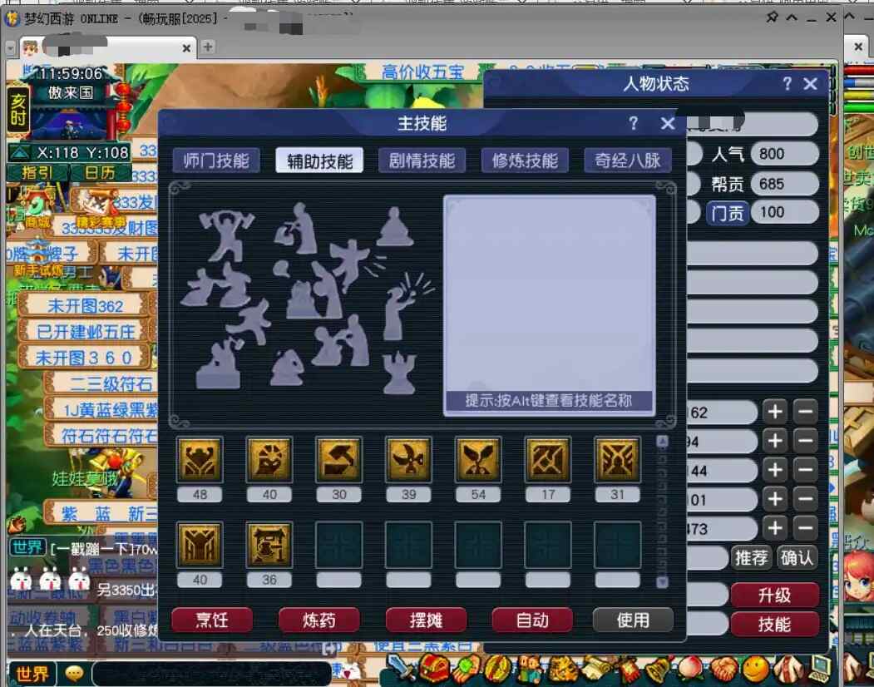Image resolution: width=874 pixels, height=687 pixels.
Task: Click help question mark in 主技能 window
Action: tap(633, 123)
